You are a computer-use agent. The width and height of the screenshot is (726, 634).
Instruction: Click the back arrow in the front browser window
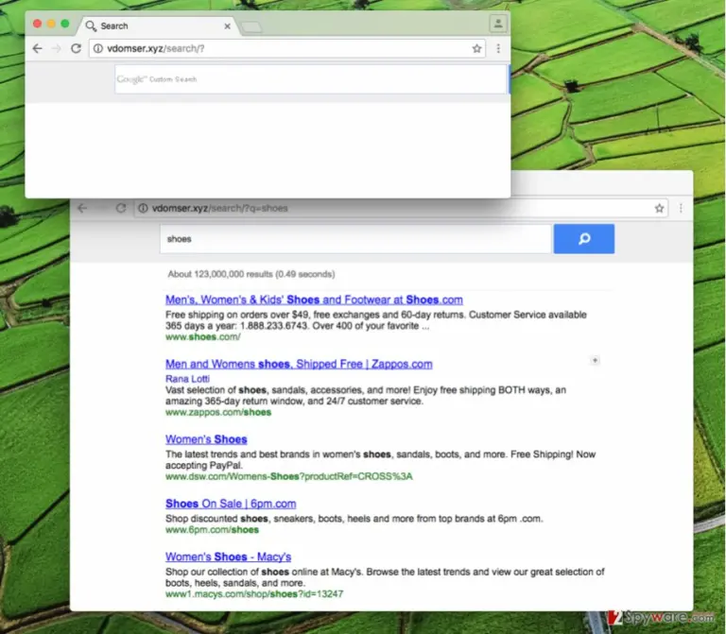click(x=37, y=48)
